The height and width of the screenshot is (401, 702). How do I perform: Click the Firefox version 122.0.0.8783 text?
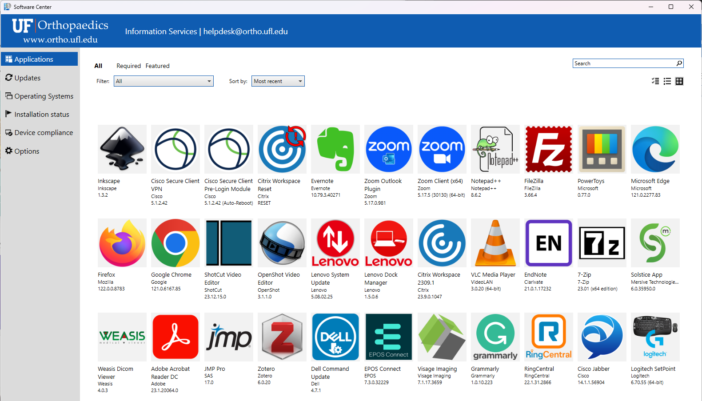[x=111, y=289]
